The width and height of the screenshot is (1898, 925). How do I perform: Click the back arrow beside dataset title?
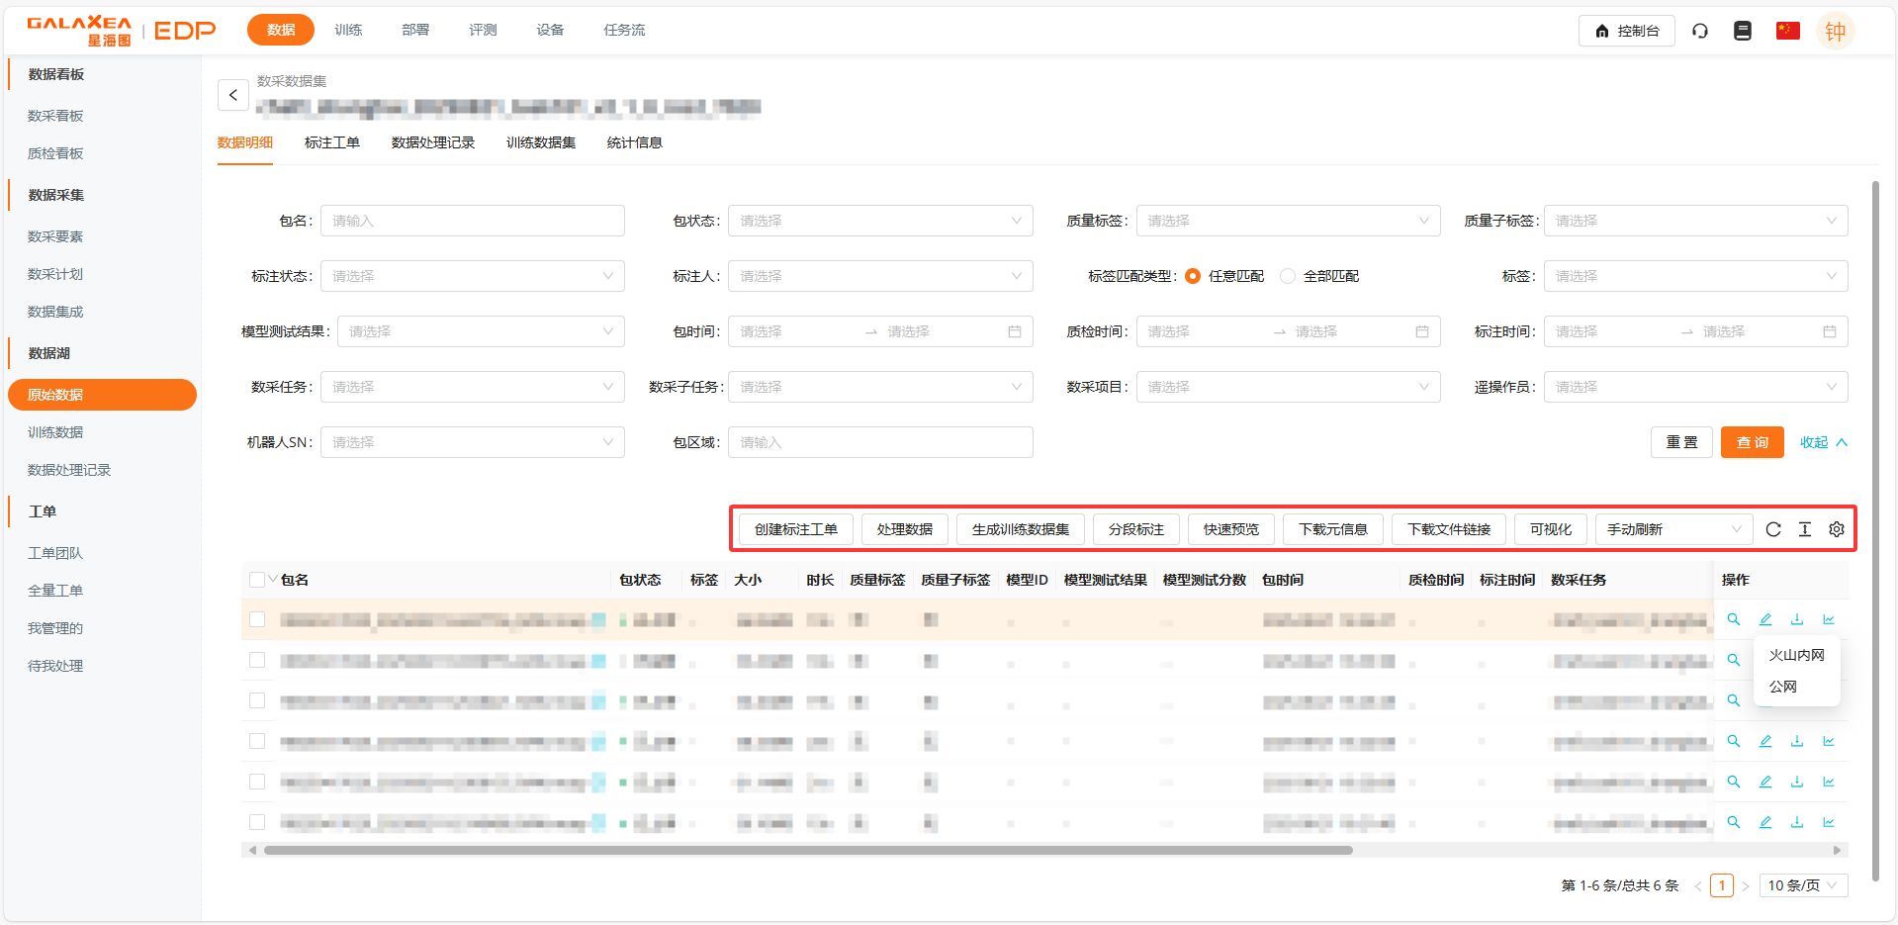pos(233,95)
